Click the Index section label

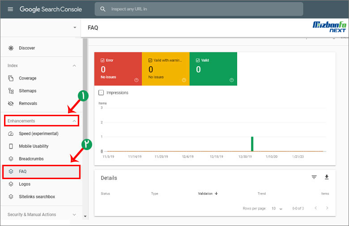point(13,66)
